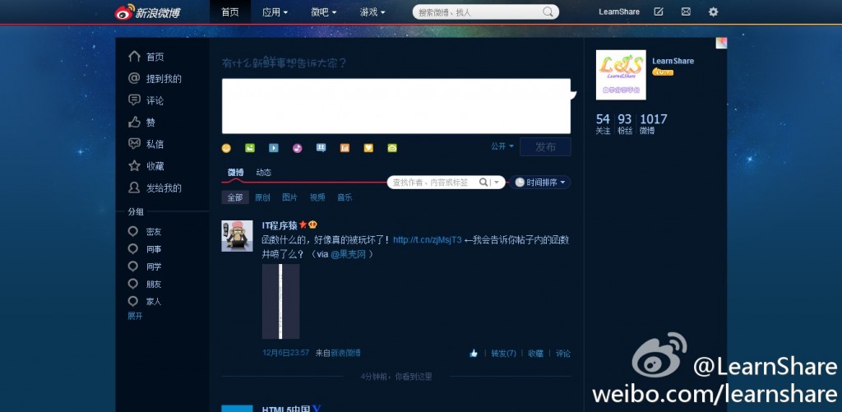Select the 原创 filter tab
The height and width of the screenshot is (412, 842).
262,197
